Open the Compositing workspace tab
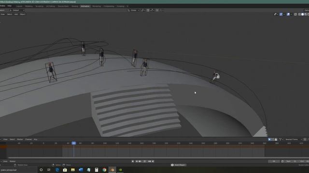The image size is (309, 173). (109, 6)
